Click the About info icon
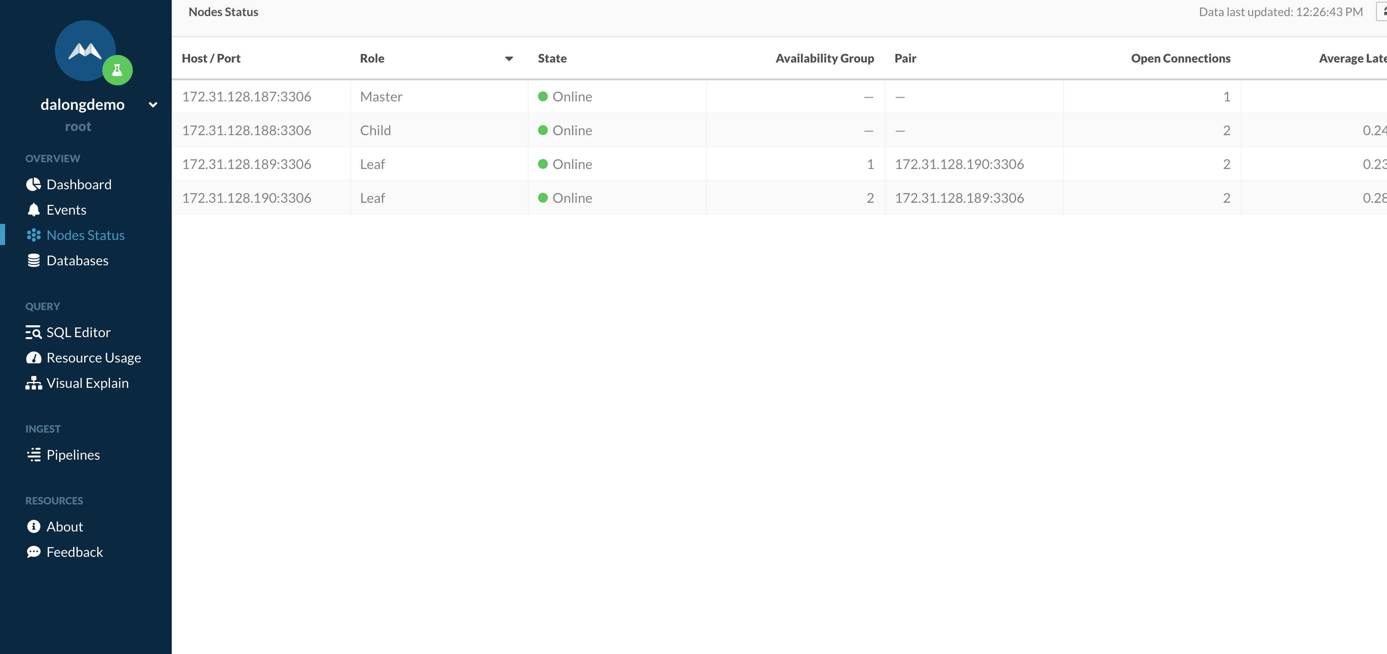 point(33,526)
